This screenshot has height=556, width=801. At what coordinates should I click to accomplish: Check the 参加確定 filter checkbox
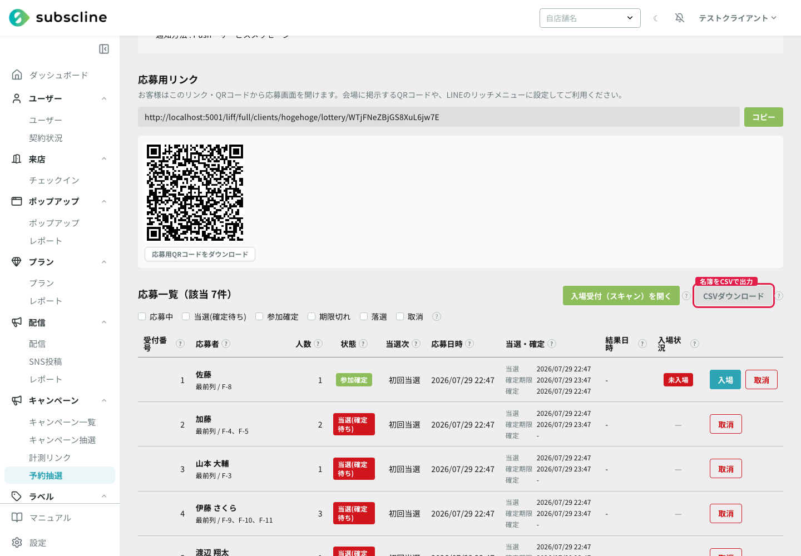click(x=259, y=316)
